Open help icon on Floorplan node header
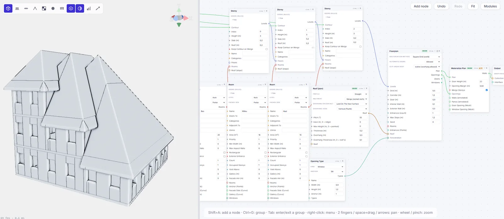 435,51
